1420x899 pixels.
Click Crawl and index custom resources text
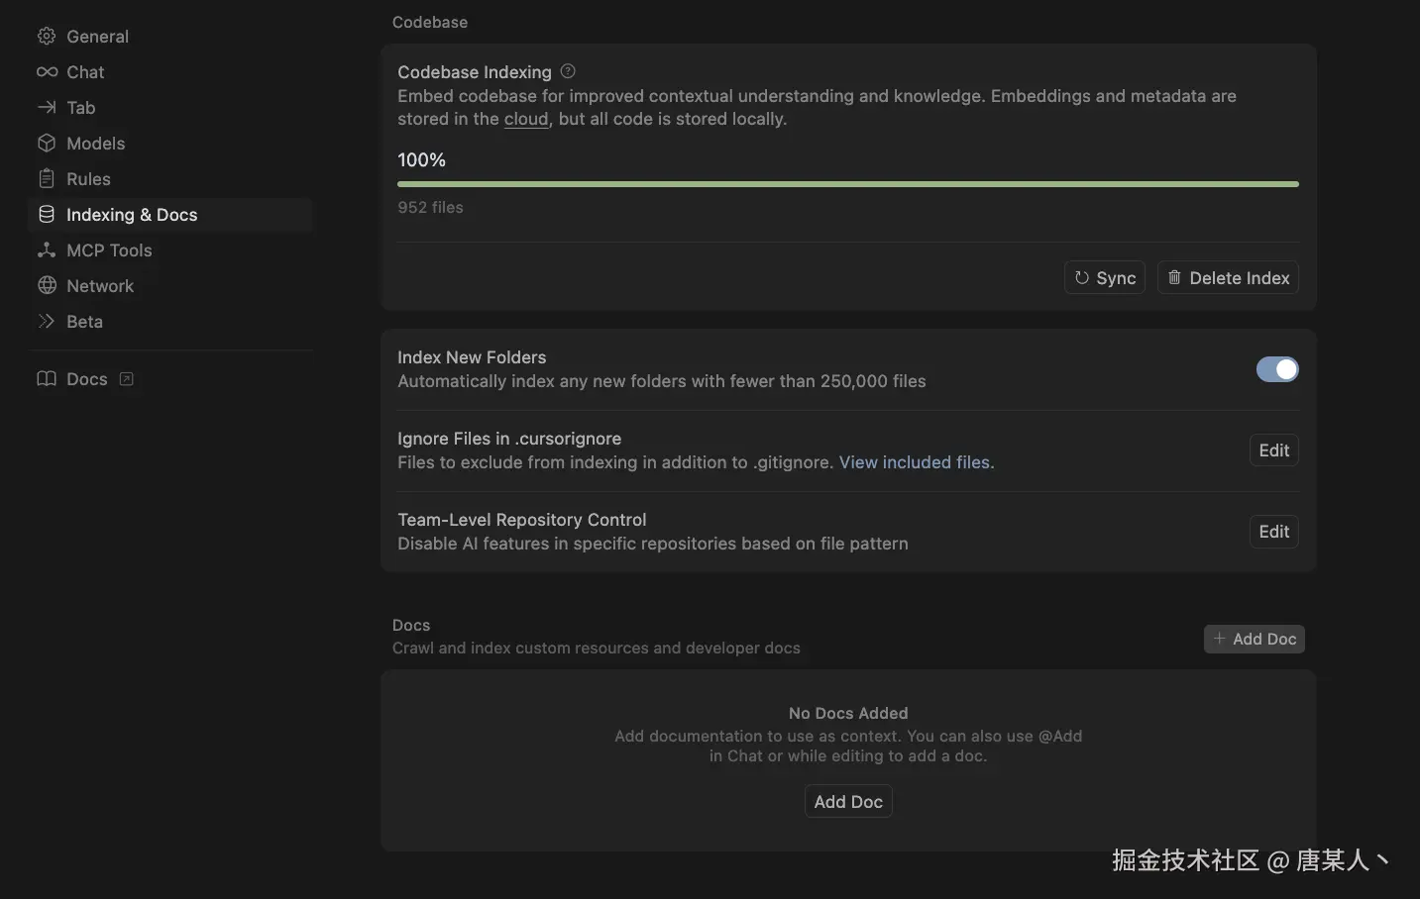[596, 649]
